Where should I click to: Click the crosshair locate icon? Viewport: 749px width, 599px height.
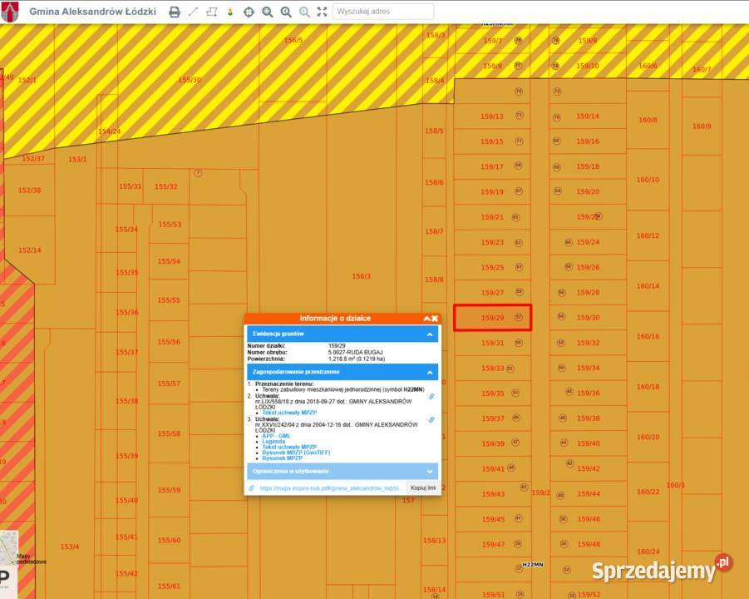coord(249,12)
